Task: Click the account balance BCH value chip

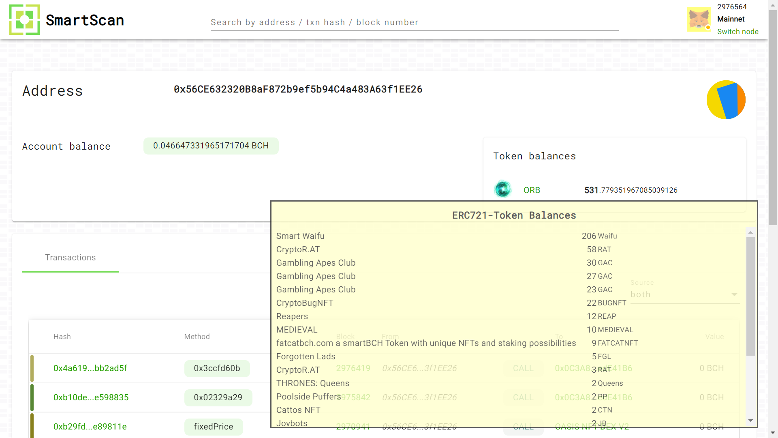Action: [x=211, y=146]
